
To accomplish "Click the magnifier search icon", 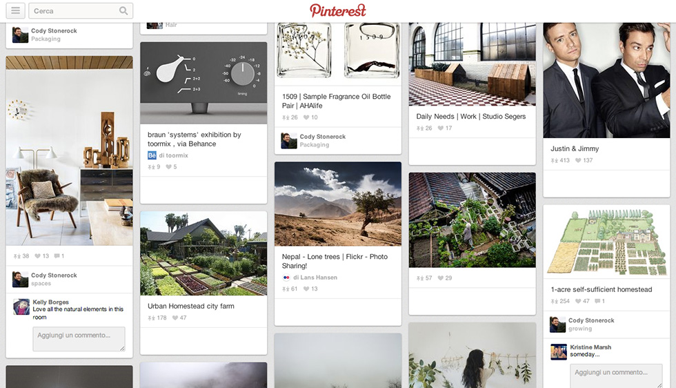I will (x=123, y=11).
